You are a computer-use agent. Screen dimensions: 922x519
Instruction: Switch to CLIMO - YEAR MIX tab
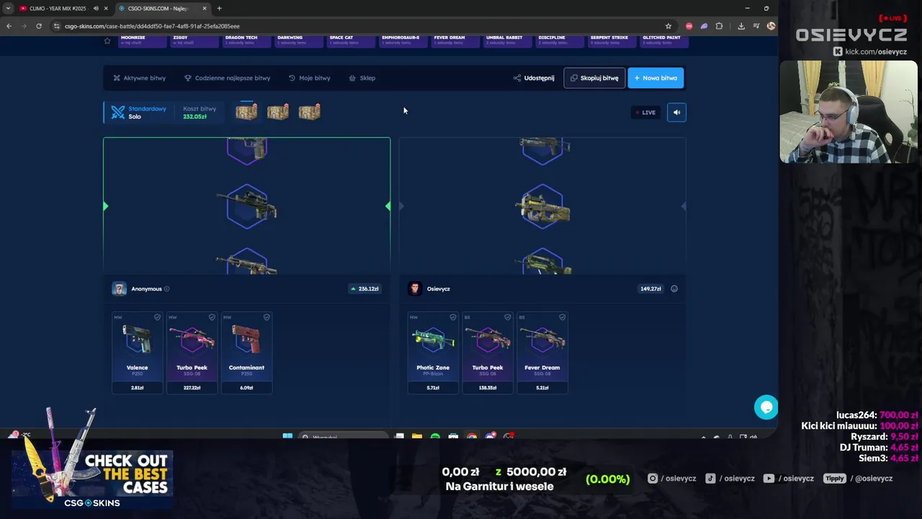coord(58,9)
